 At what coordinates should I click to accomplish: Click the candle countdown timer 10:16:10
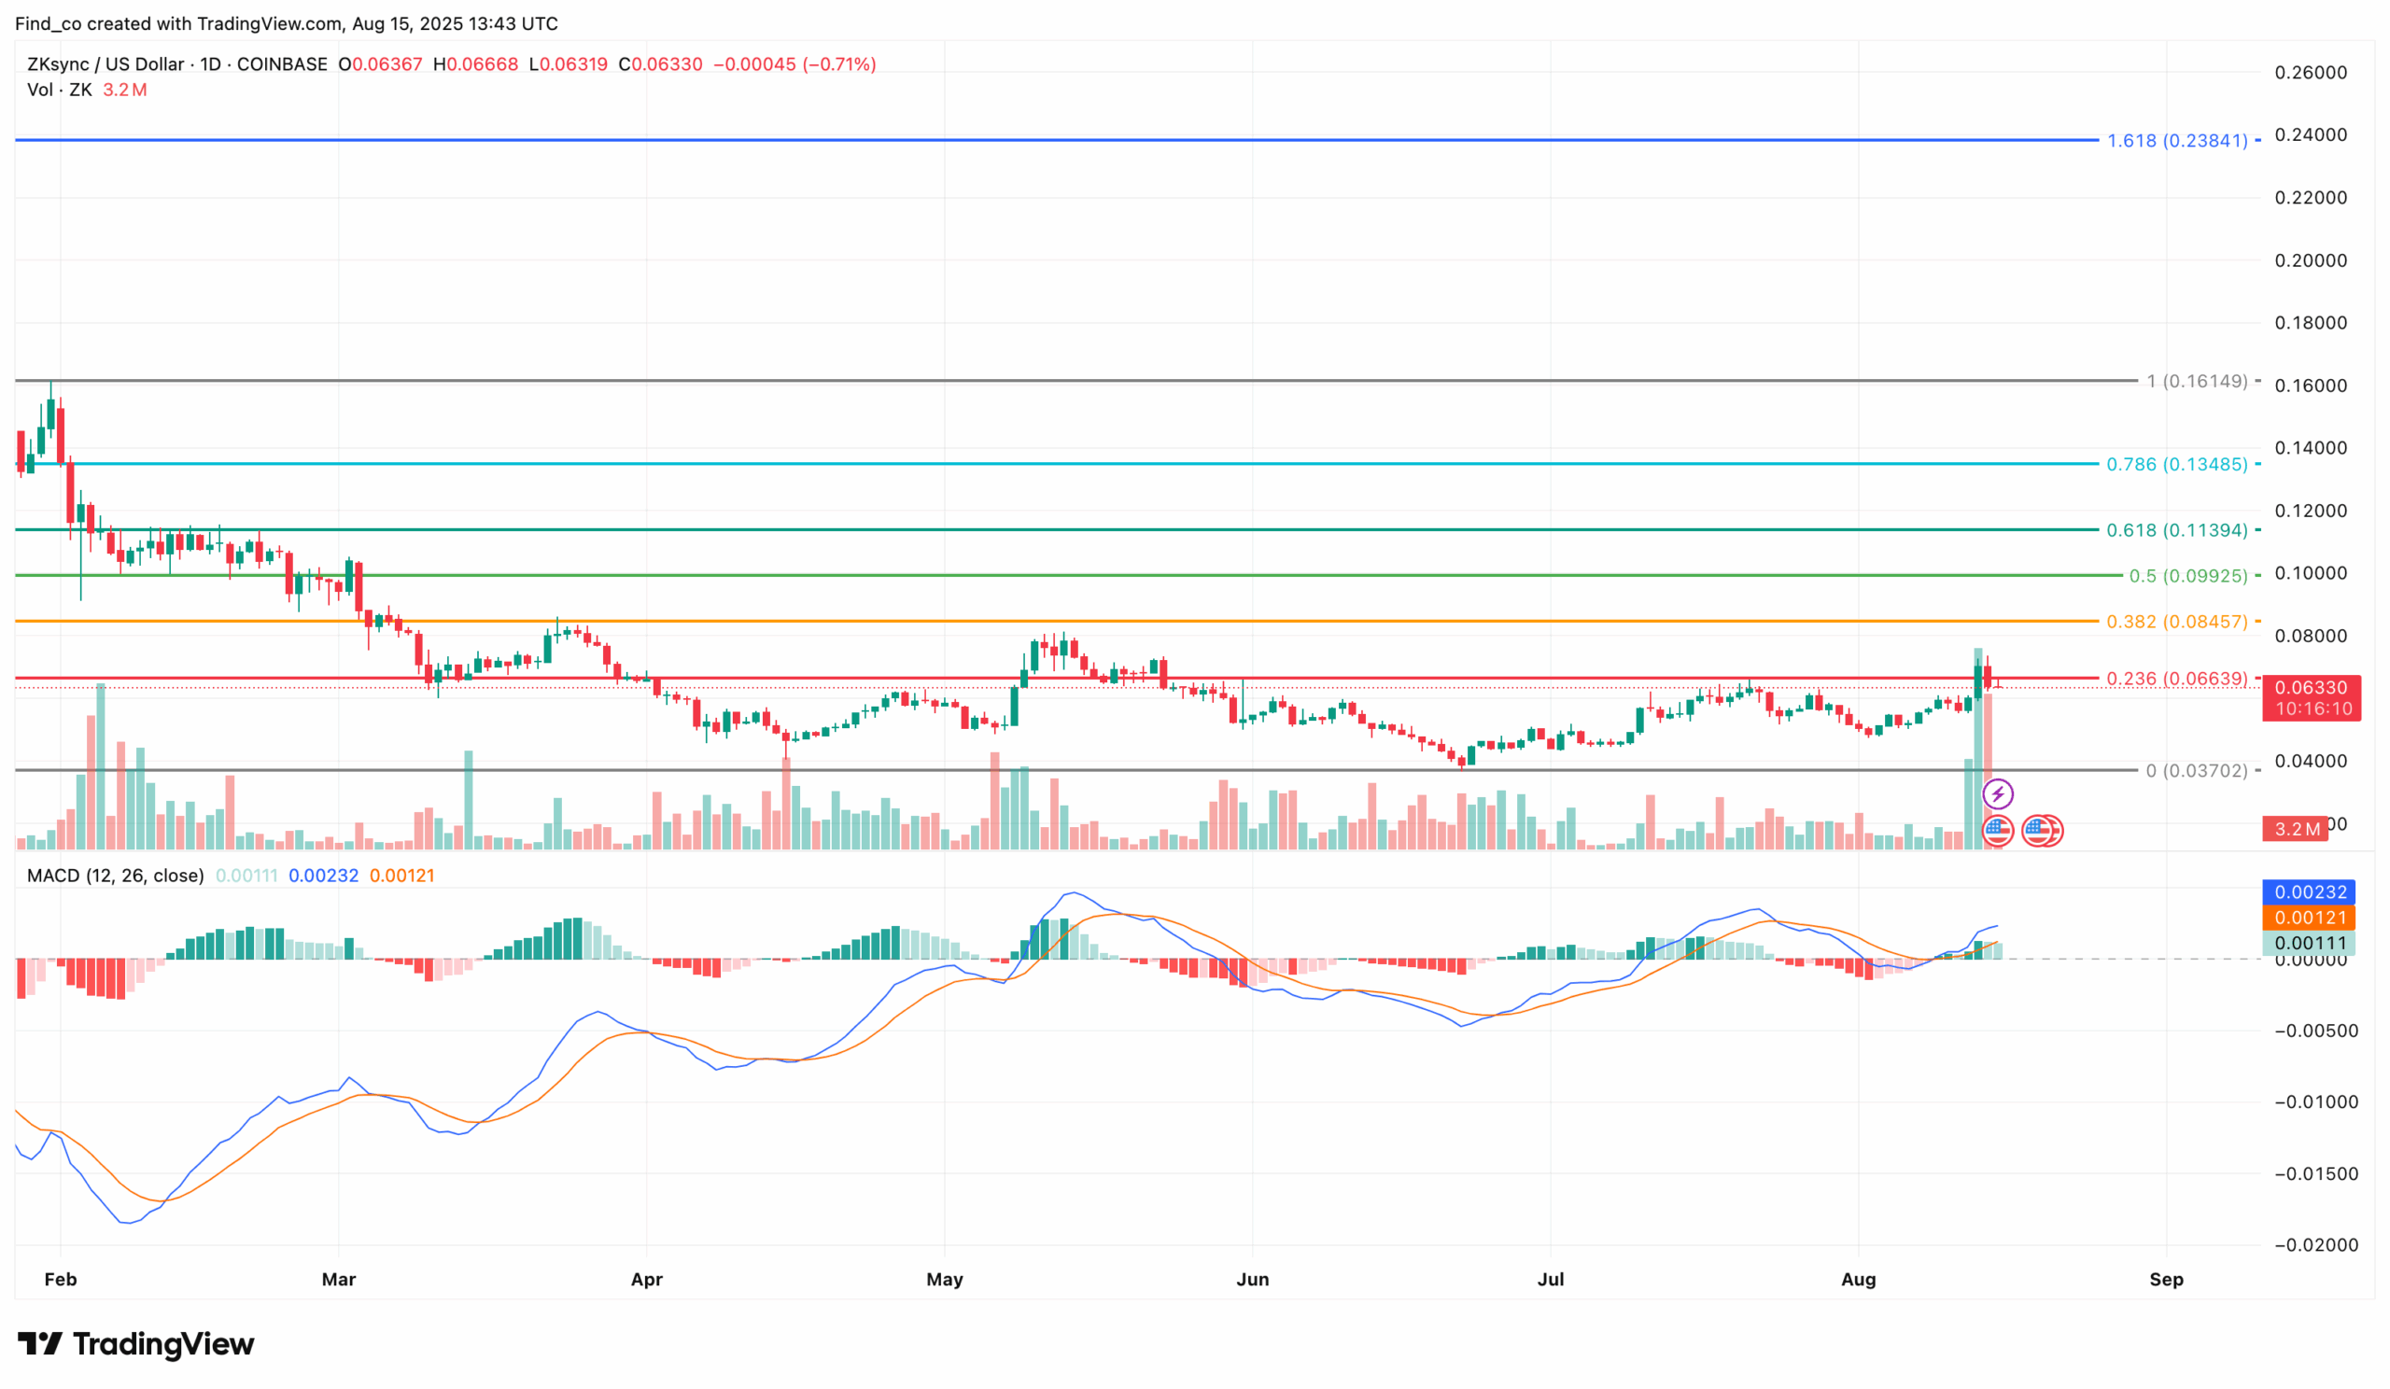tap(2313, 709)
